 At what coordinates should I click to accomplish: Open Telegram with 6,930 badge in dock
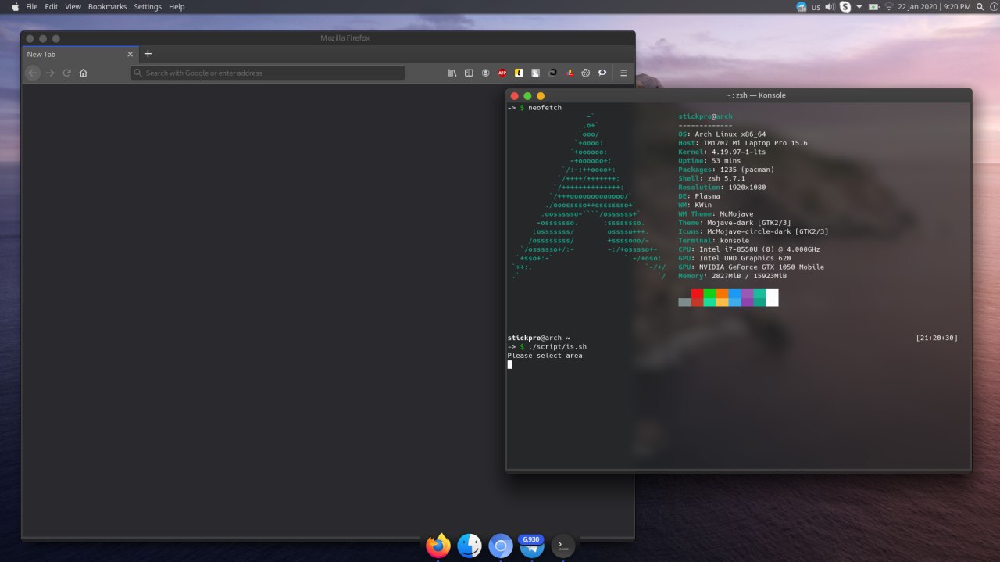click(x=532, y=546)
